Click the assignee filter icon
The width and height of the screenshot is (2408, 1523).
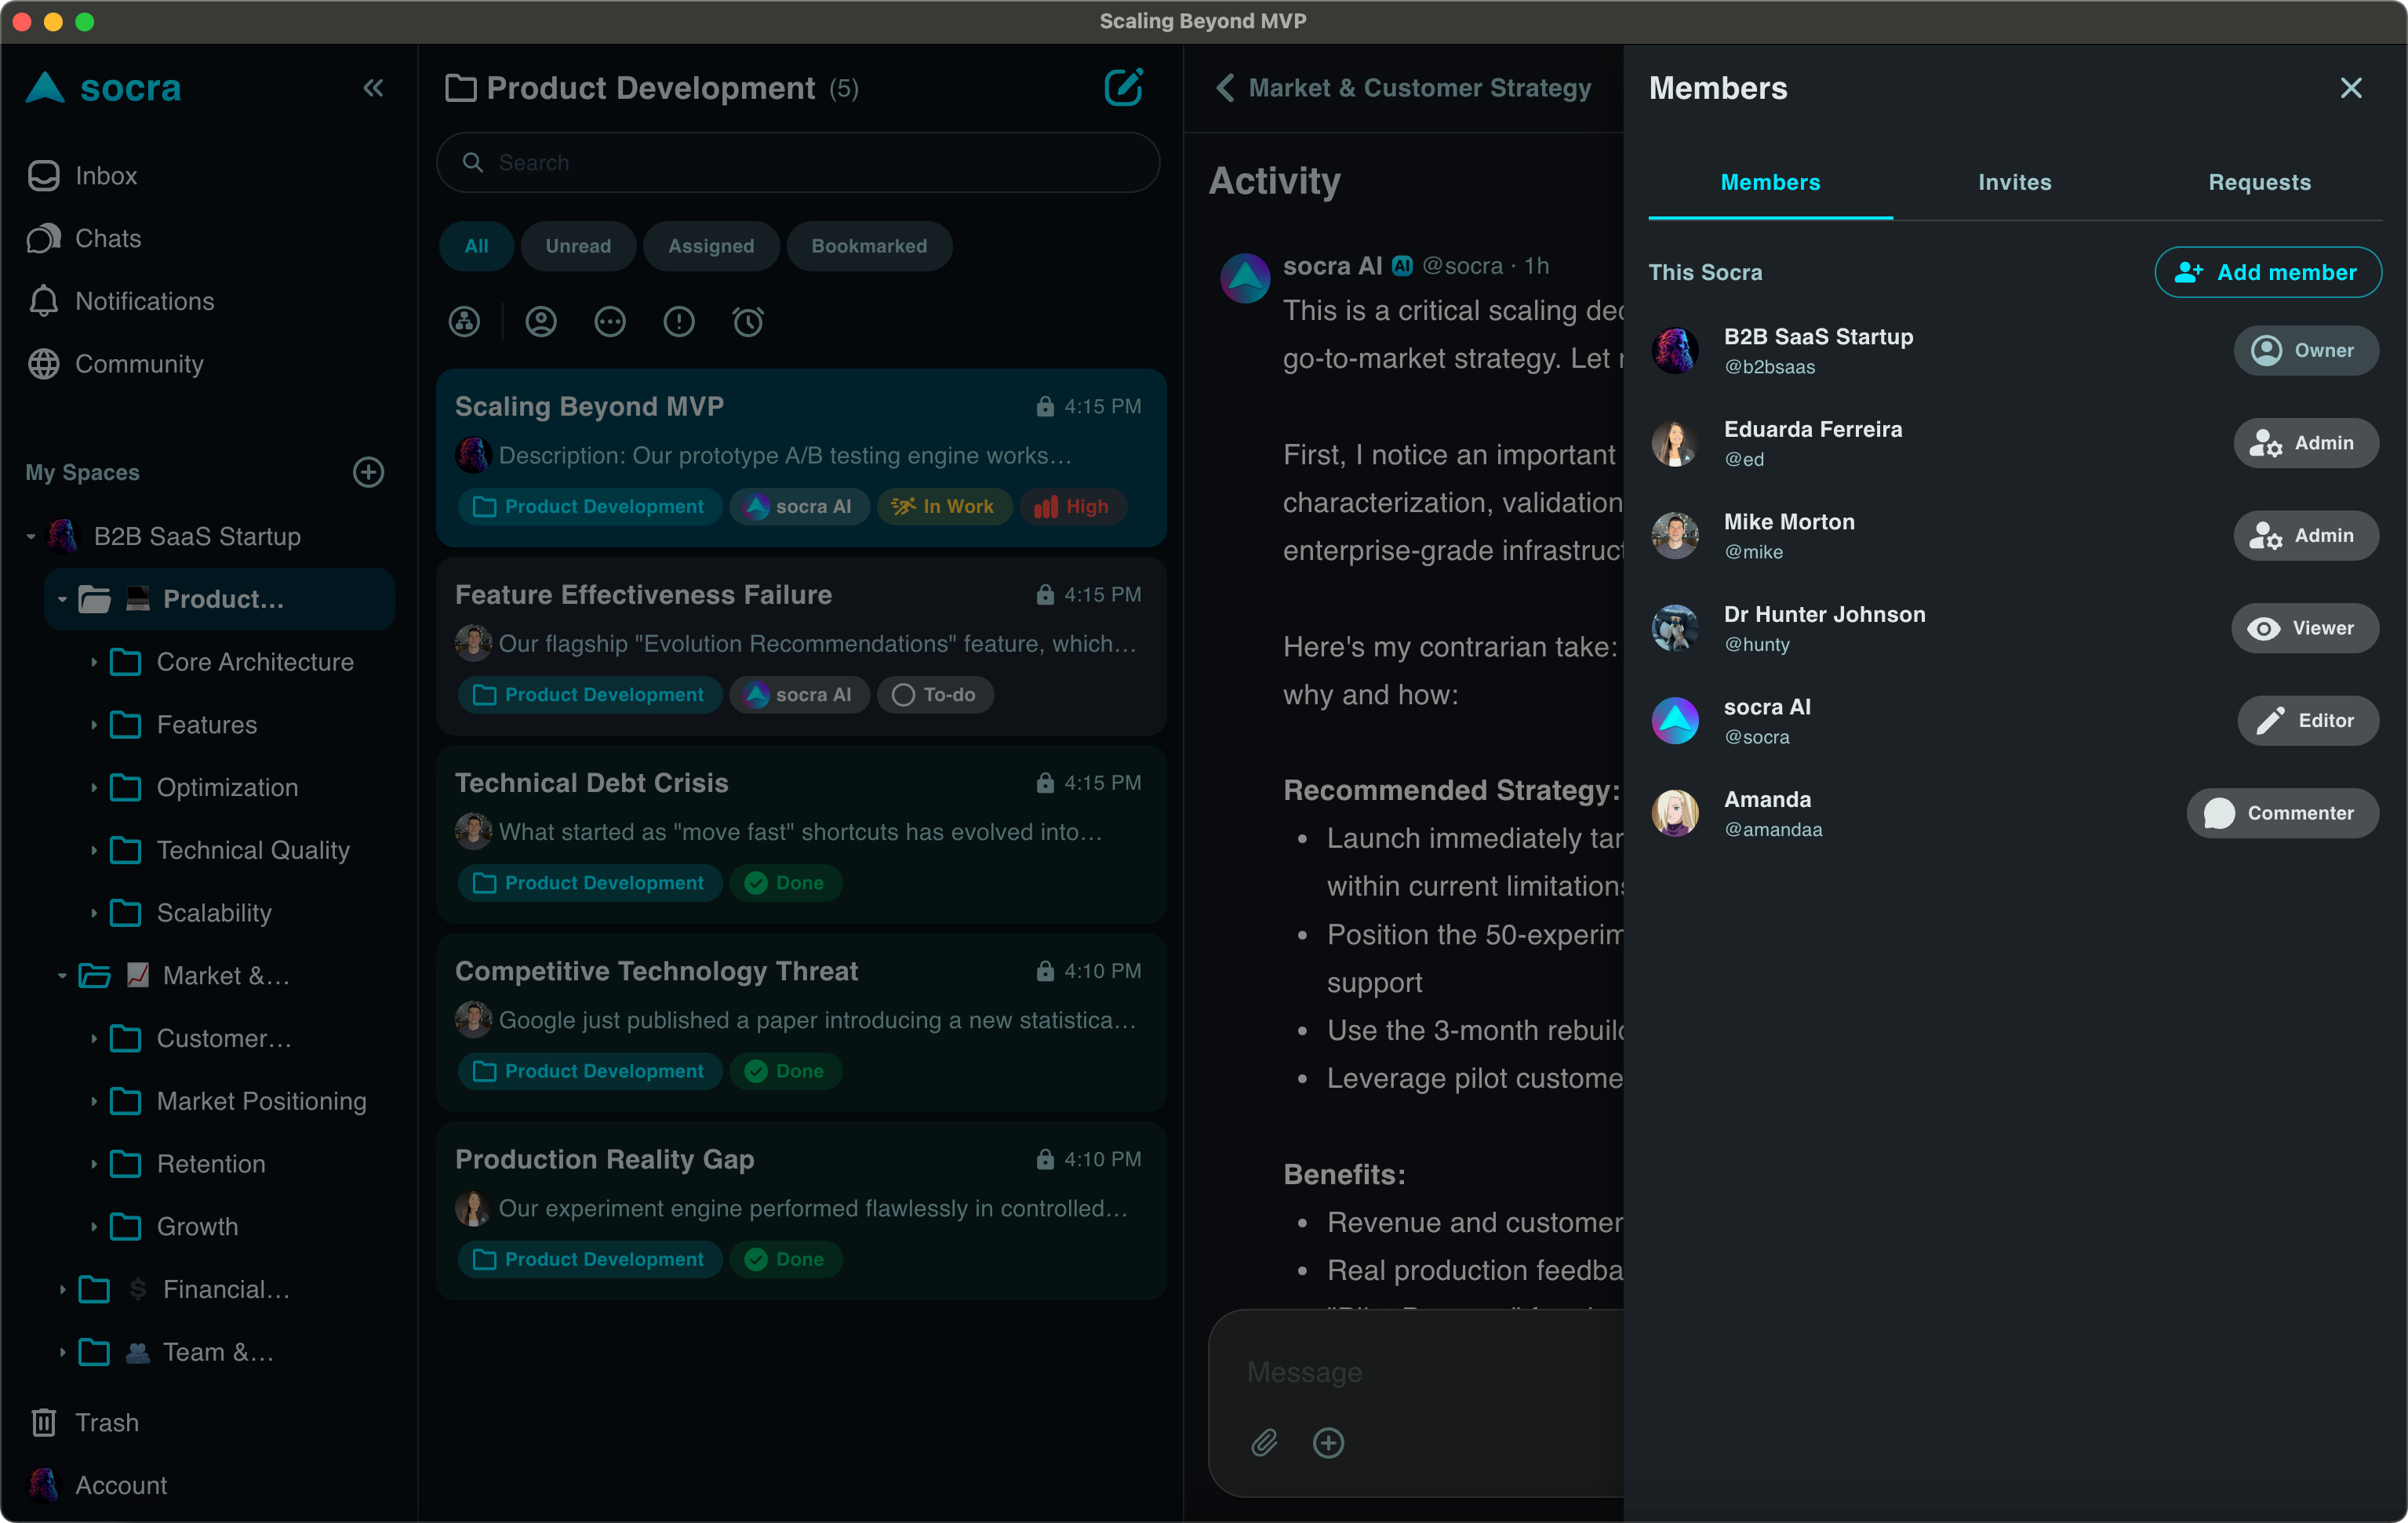(x=541, y=322)
